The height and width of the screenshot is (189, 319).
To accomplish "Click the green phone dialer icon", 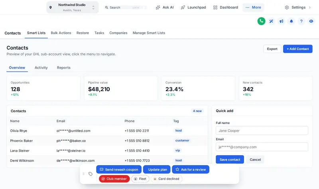I will tap(261, 21).
